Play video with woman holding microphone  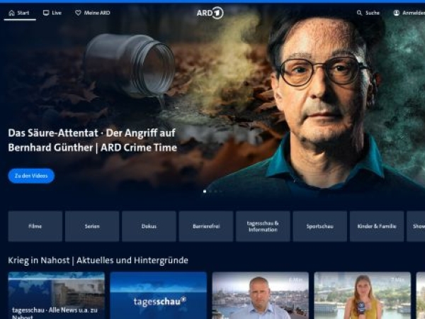[363, 296]
